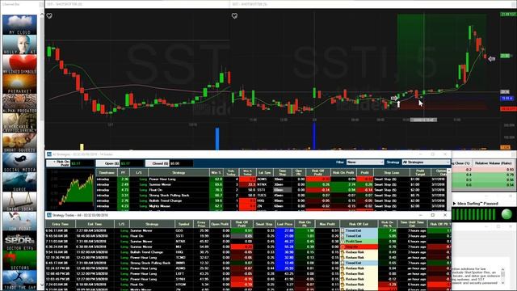Click the Closed (8) button
Image resolution: width=517 pixels, height=291 pixels.
158,163
